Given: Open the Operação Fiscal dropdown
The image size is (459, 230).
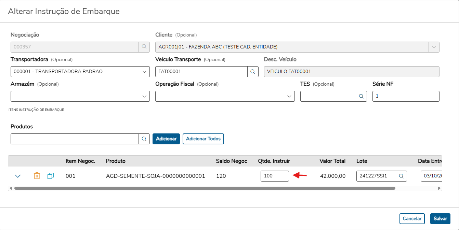Looking at the screenshot, I should tap(289, 96).
